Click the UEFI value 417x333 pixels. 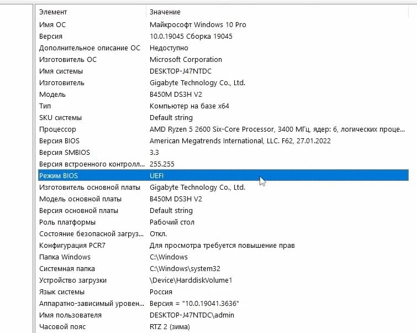click(157, 176)
